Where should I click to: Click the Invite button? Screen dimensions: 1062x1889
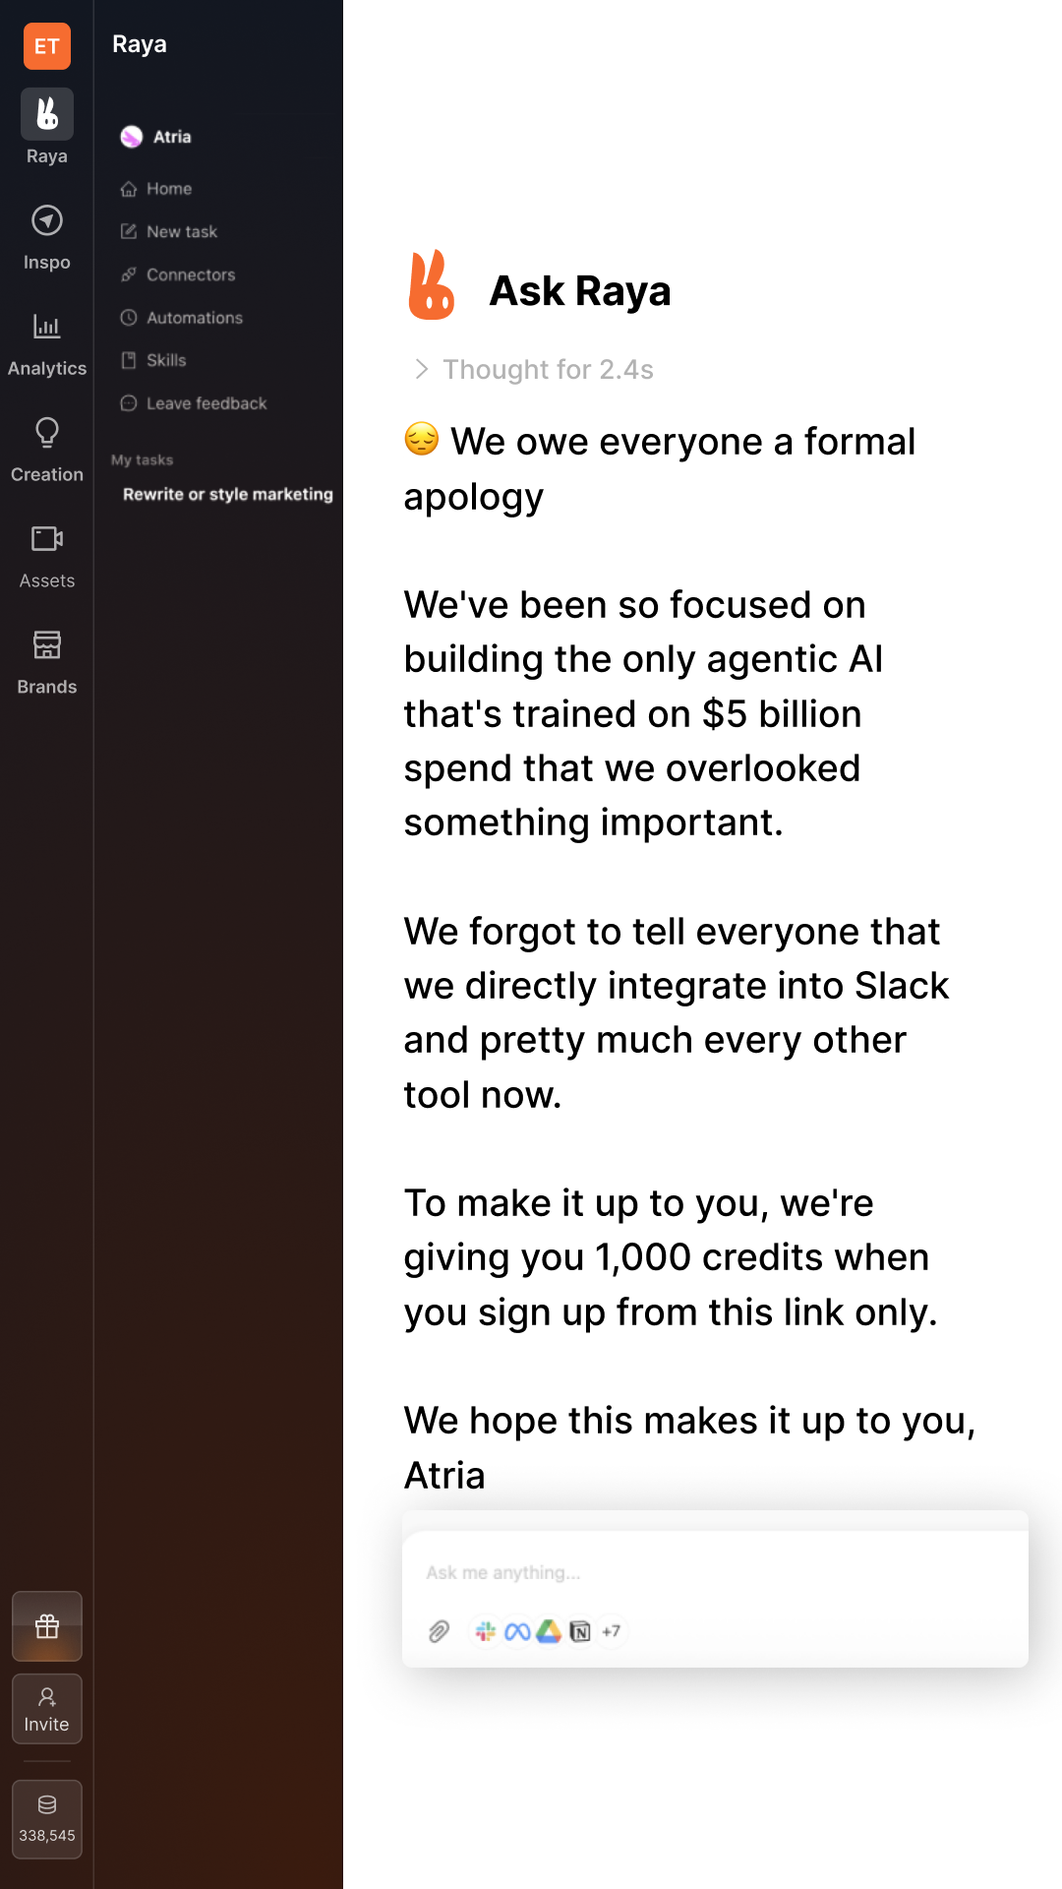click(47, 1709)
